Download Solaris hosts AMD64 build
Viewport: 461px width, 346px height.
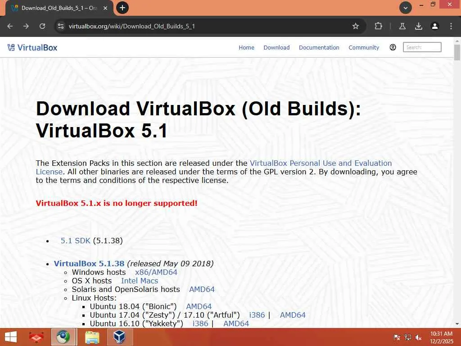click(x=202, y=289)
